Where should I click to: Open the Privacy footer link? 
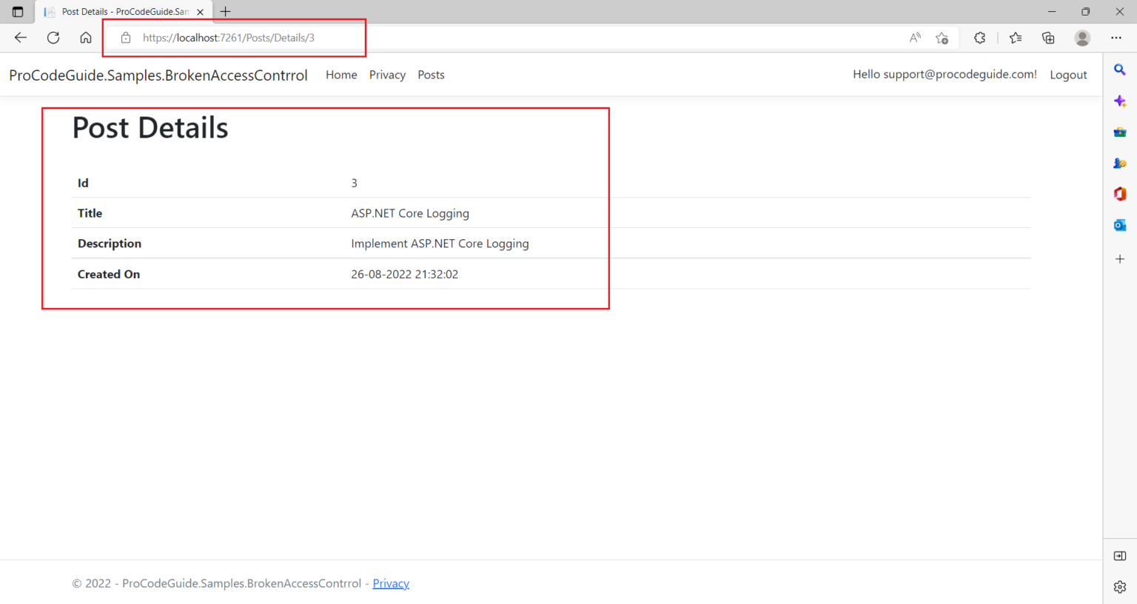pyautogui.click(x=391, y=583)
